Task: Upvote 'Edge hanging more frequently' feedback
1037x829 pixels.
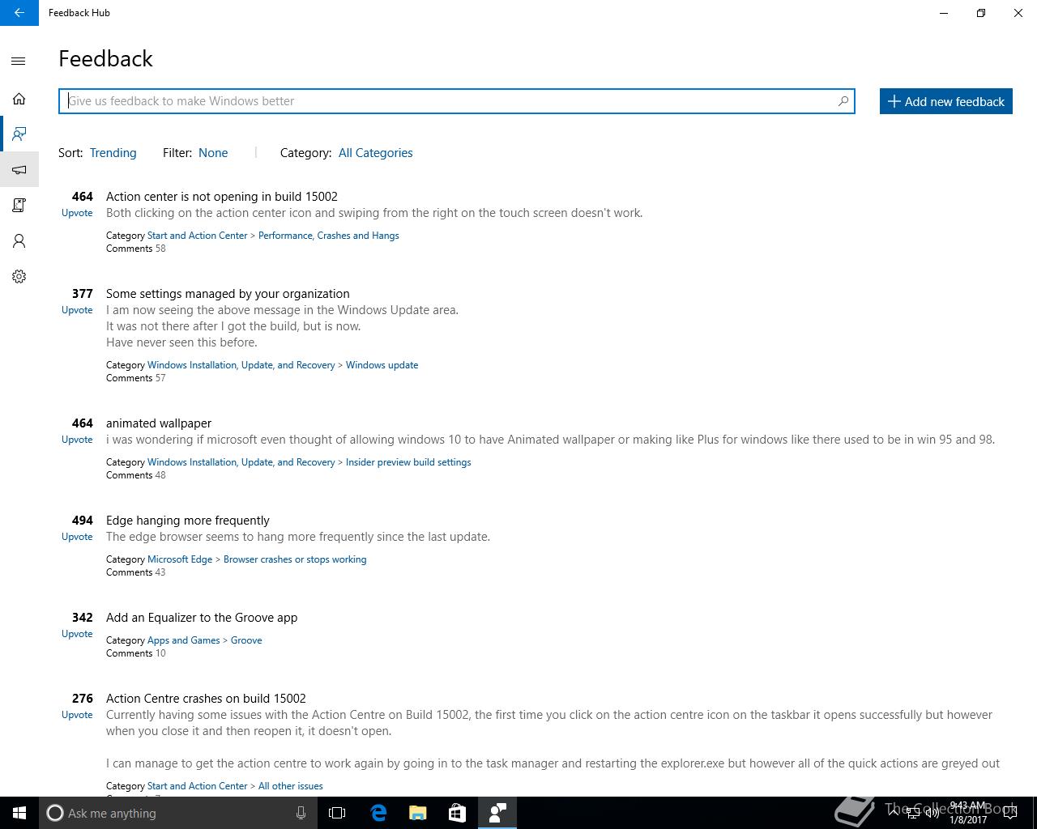Action: click(77, 537)
